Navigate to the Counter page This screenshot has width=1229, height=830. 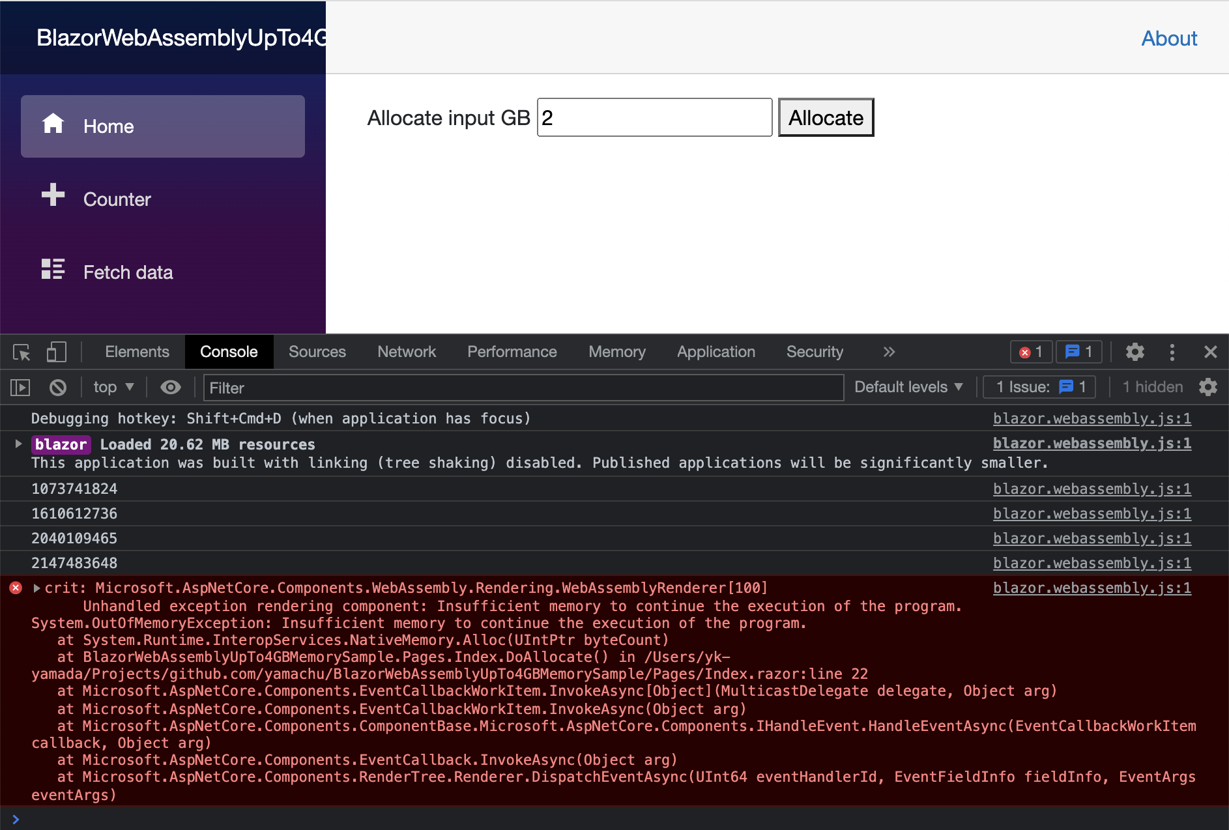[x=163, y=199]
